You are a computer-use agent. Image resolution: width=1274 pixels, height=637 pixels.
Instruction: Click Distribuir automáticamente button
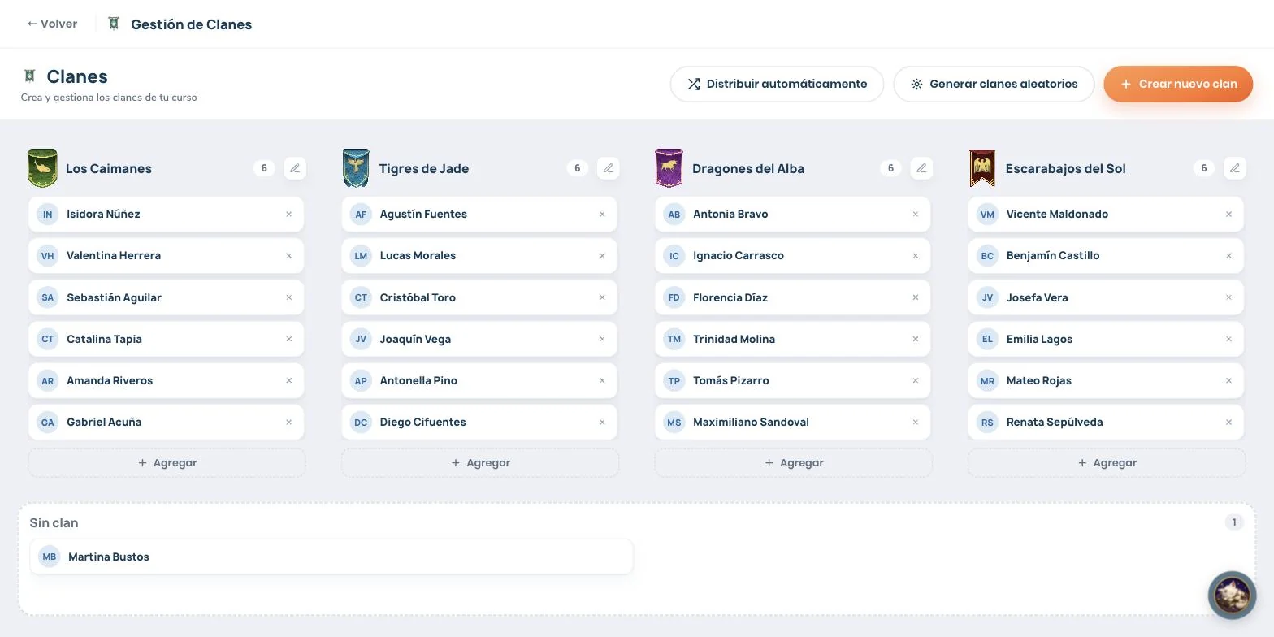[777, 84]
